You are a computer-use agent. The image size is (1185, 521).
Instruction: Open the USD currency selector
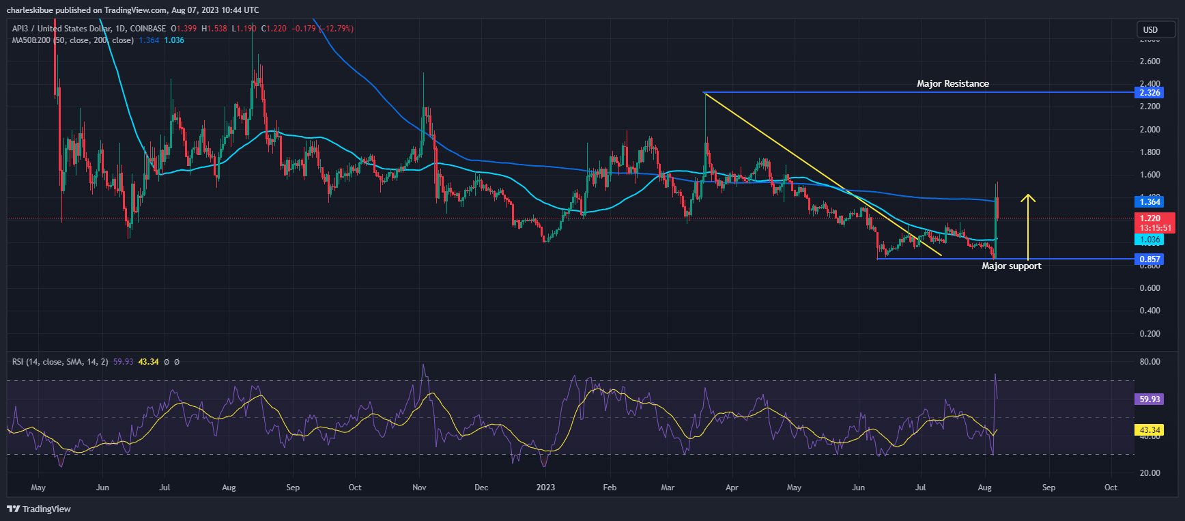[1156, 29]
